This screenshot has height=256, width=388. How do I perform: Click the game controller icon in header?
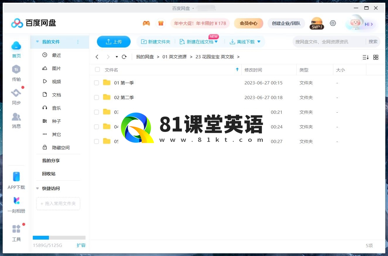pyautogui.click(x=146, y=23)
